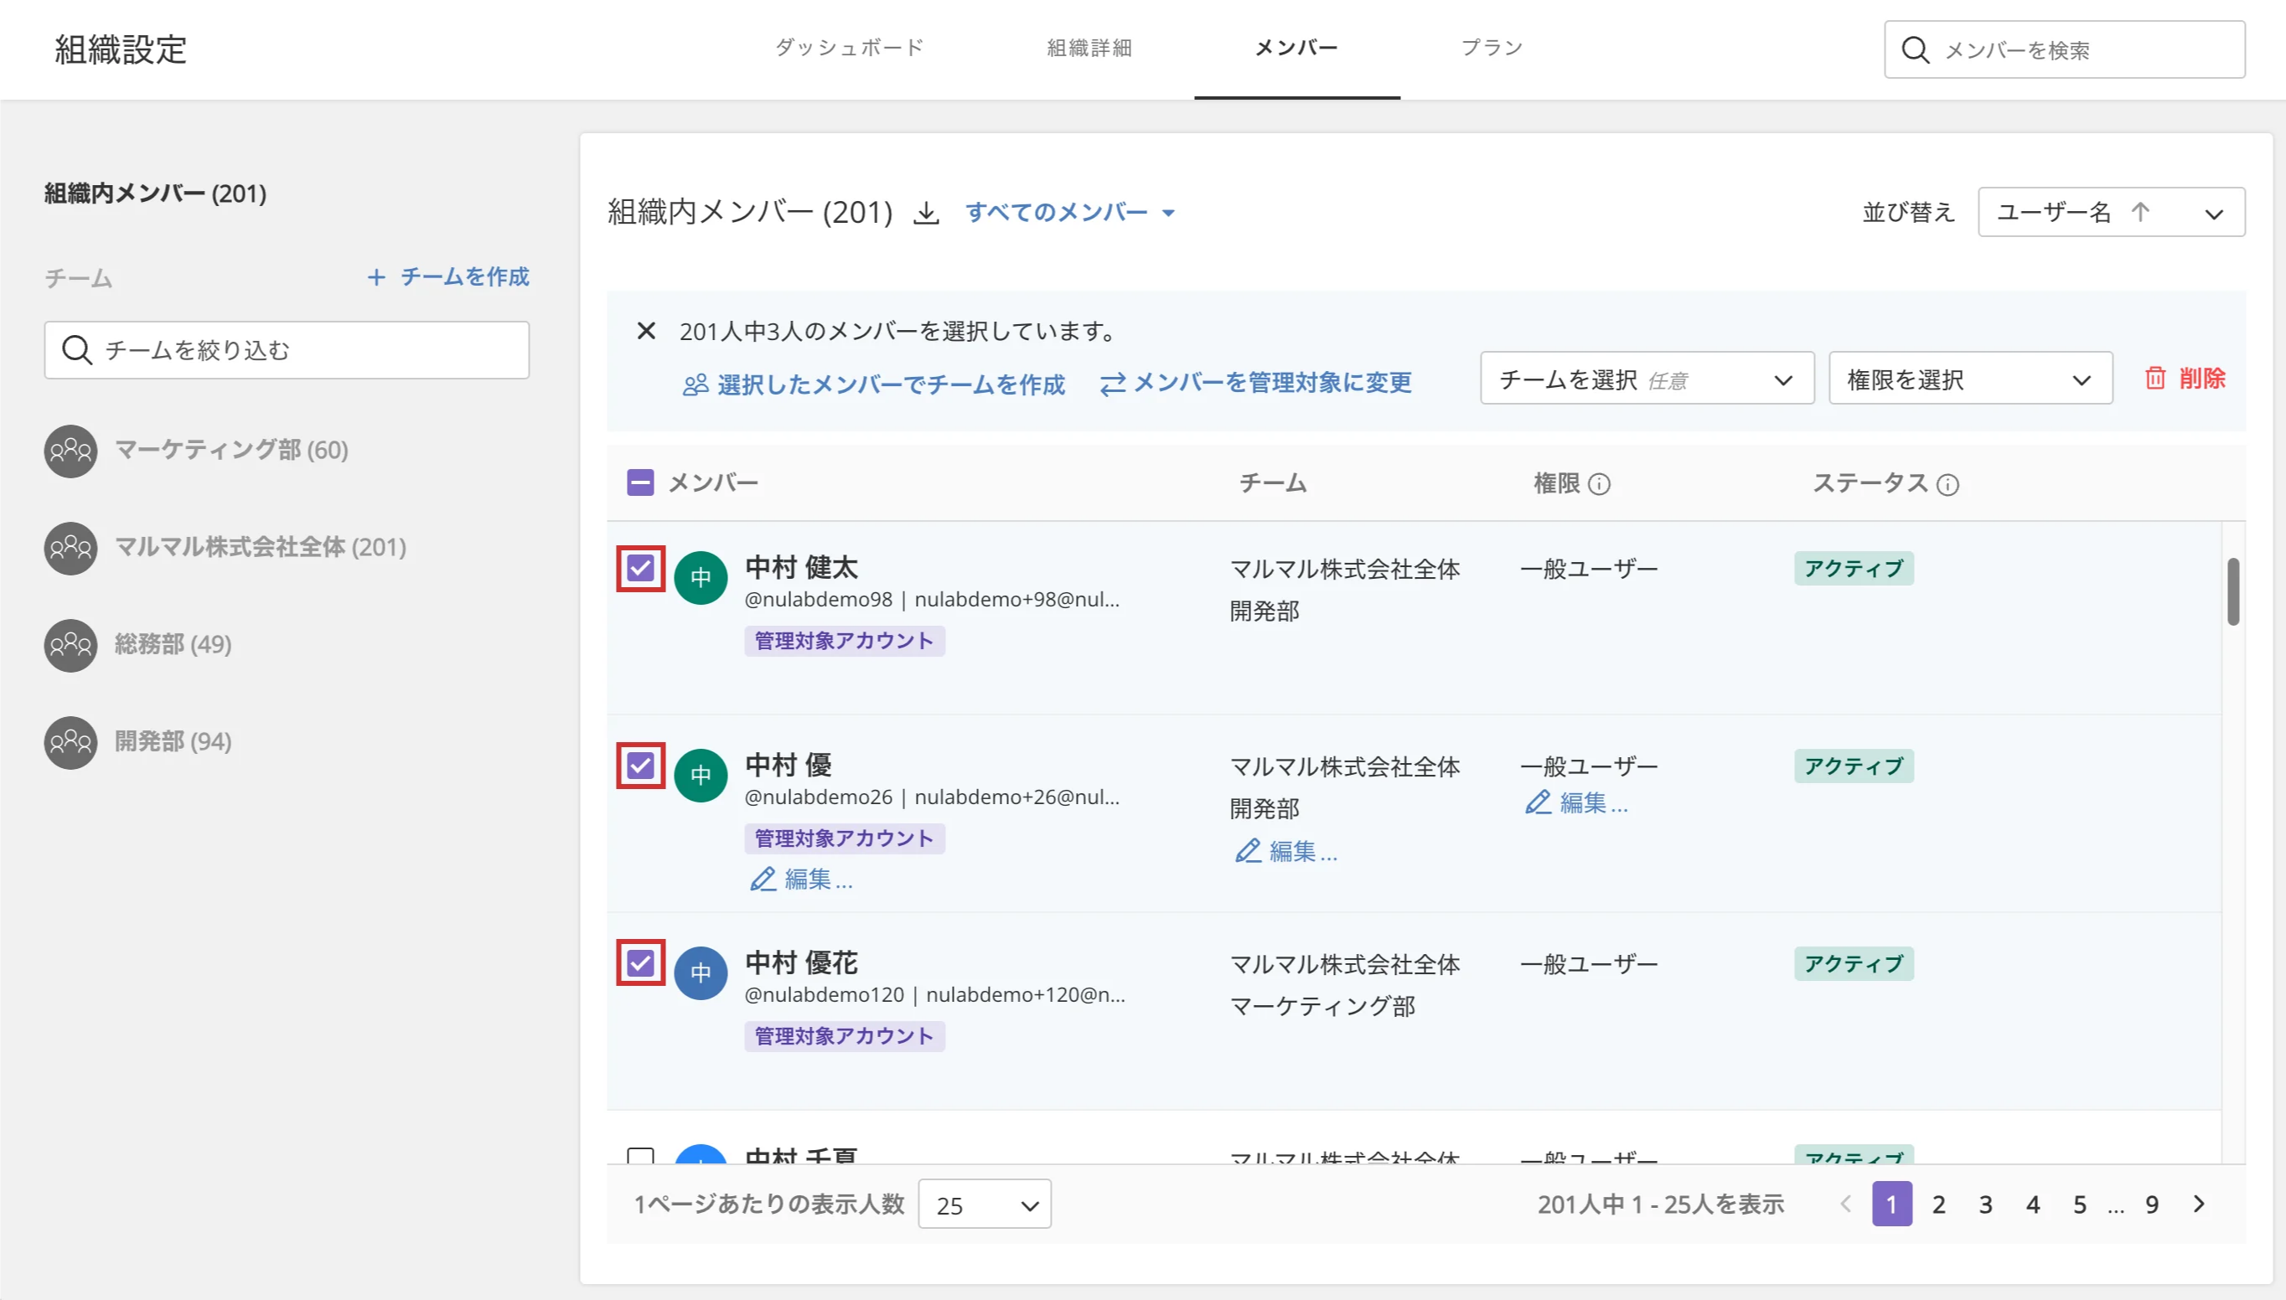This screenshot has width=2286, height=1300.
Task: Uncheck the checkbox for 中村 優花
Action: (641, 962)
